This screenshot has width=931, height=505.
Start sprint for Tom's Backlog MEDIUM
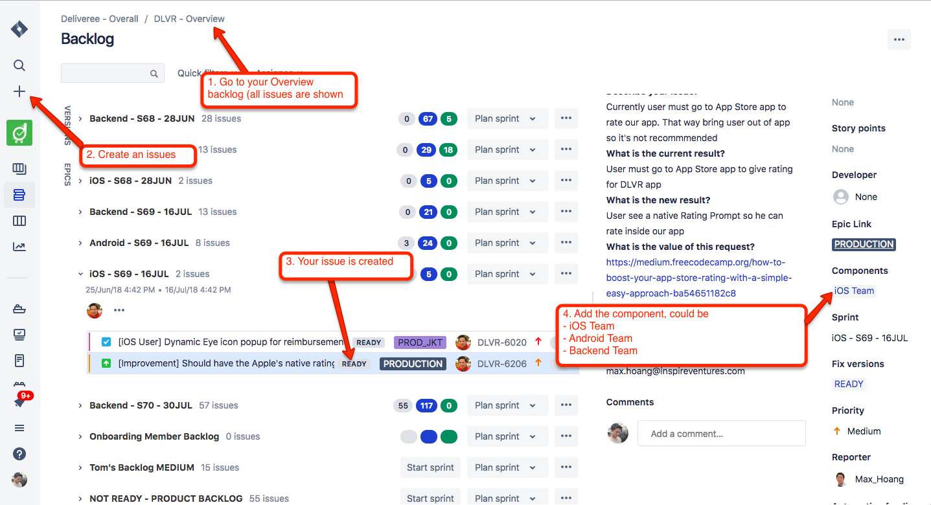pyautogui.click(x=430, y=467)
